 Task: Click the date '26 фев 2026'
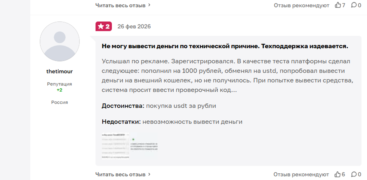[134, 26]
